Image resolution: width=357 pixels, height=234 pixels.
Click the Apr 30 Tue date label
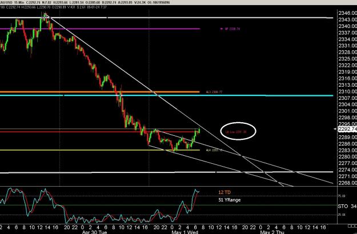[x=94, y=232]
